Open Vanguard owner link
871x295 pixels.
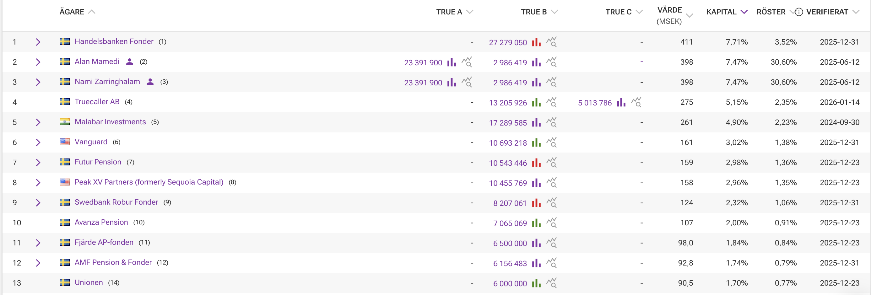tap(91, 142)
